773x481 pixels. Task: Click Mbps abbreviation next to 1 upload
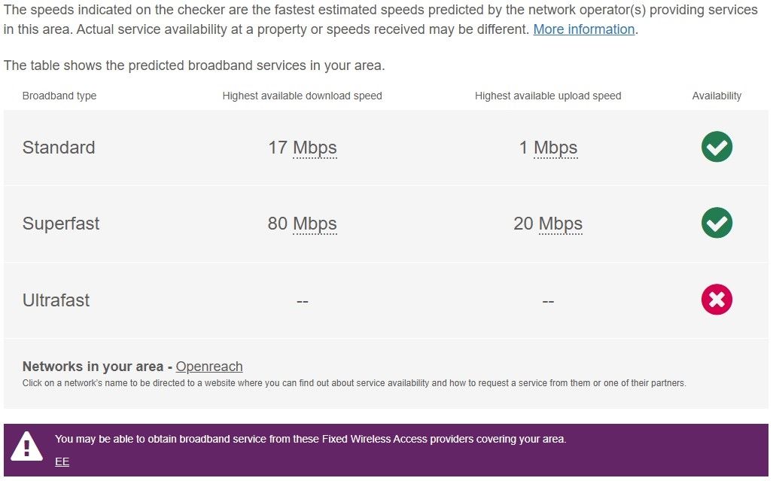tap(555, 148)
